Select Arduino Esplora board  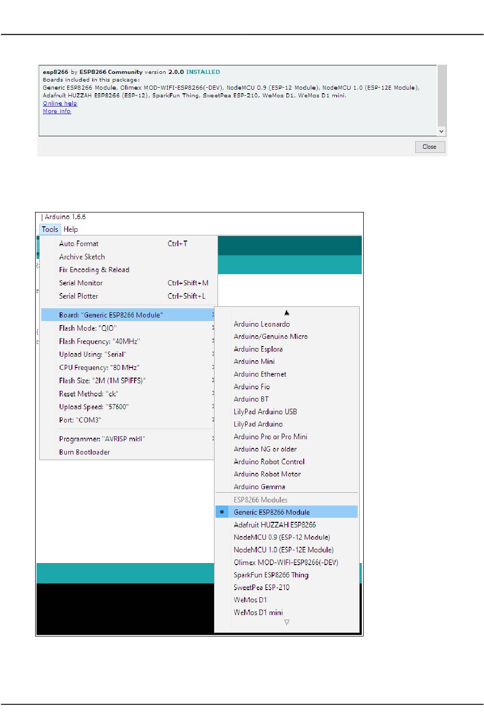(287, 349)
